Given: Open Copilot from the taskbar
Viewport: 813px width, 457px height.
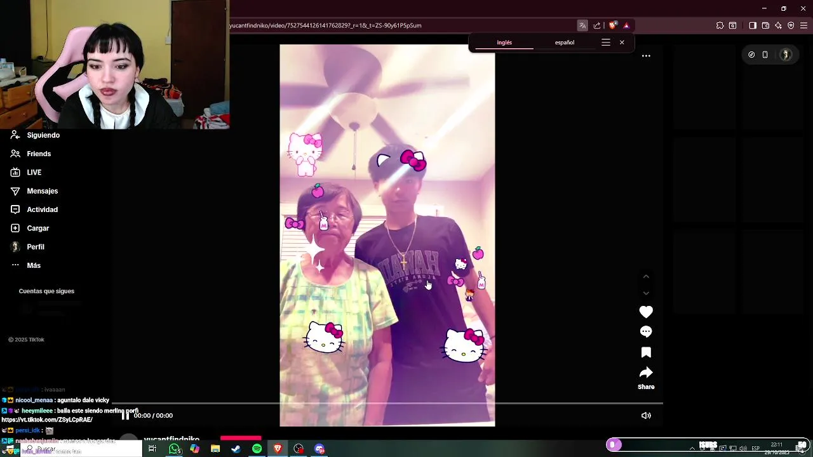Looking at the screenshot, I should [x=194, y=449].
